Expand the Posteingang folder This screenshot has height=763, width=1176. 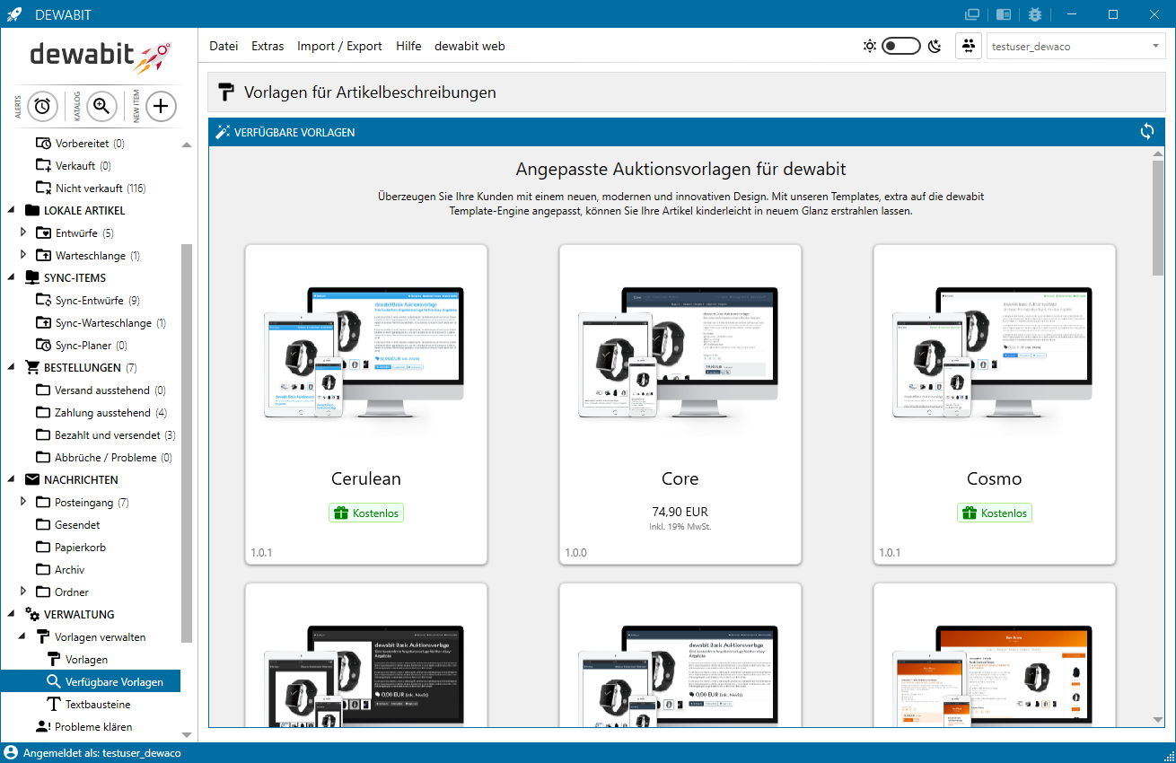24,502
